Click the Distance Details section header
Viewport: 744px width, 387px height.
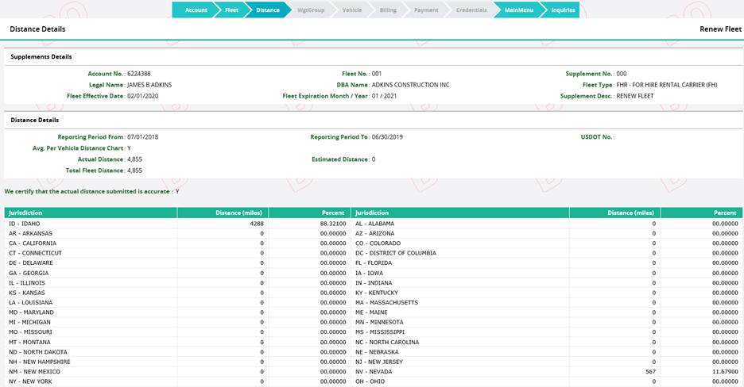coord(34,120)
